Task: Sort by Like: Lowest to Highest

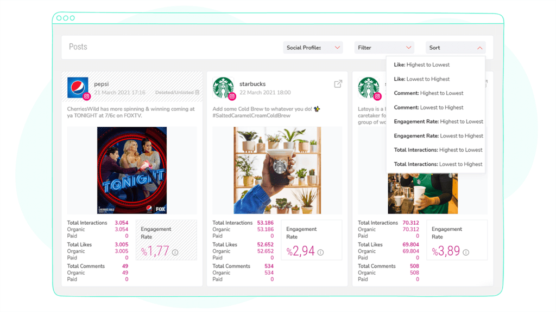Action: pos(421,79)
